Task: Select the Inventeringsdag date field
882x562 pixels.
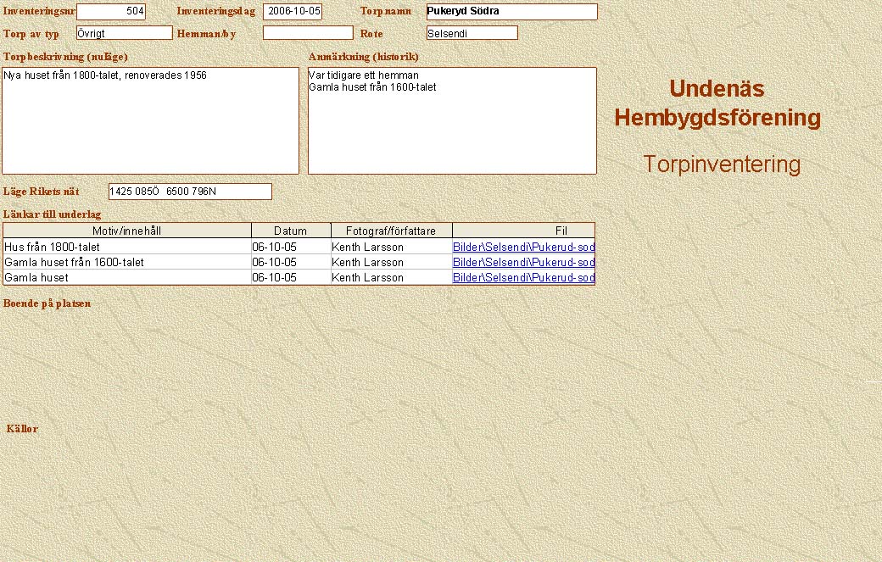Action: point(293,12)
